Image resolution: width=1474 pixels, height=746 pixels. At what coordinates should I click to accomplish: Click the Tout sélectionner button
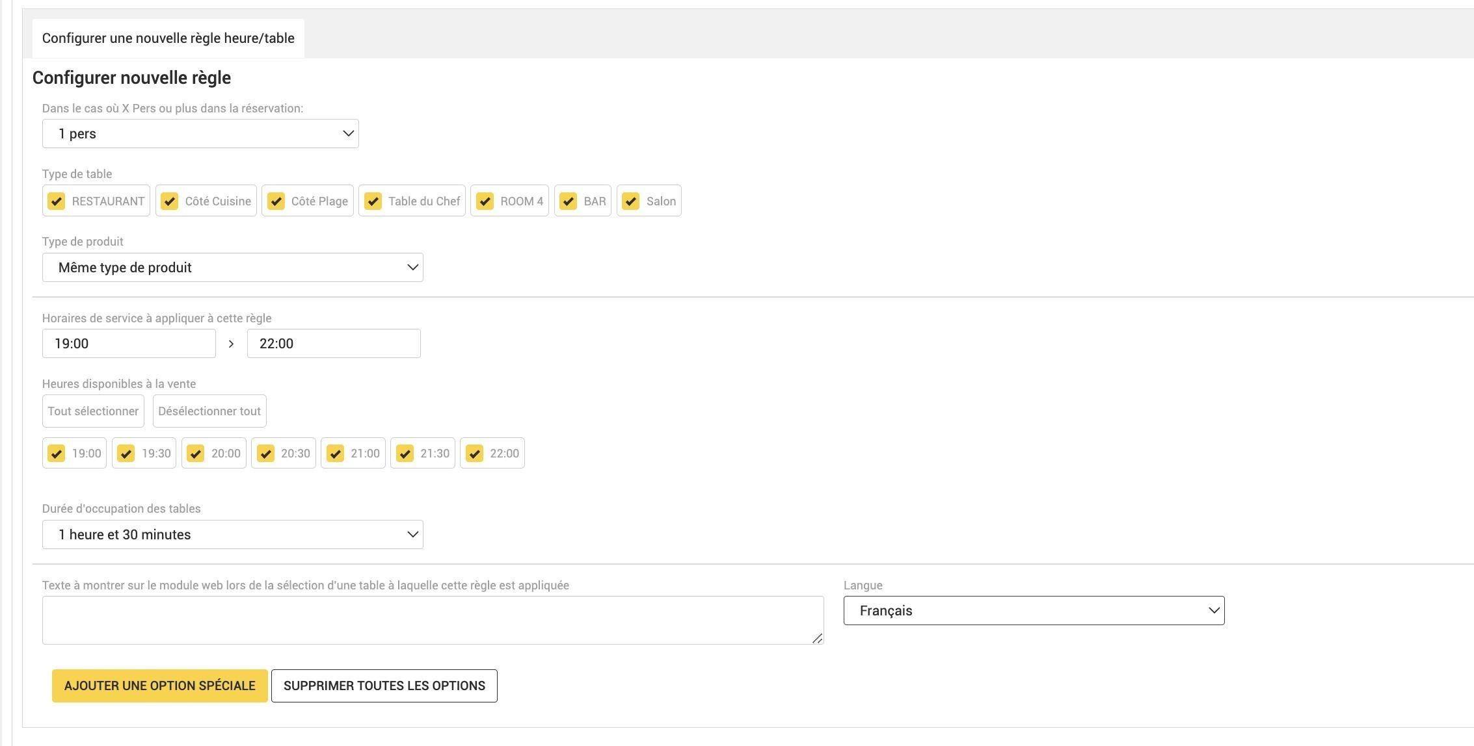(93, 411)
